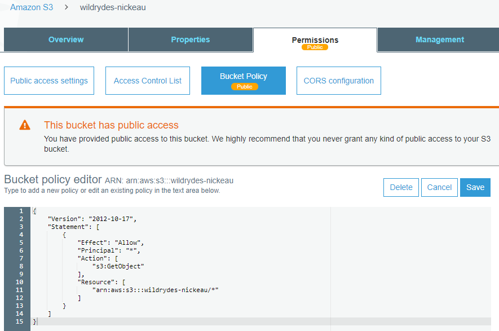
Task: Select the Permissions tab
Action: click(x=315, y=40)
